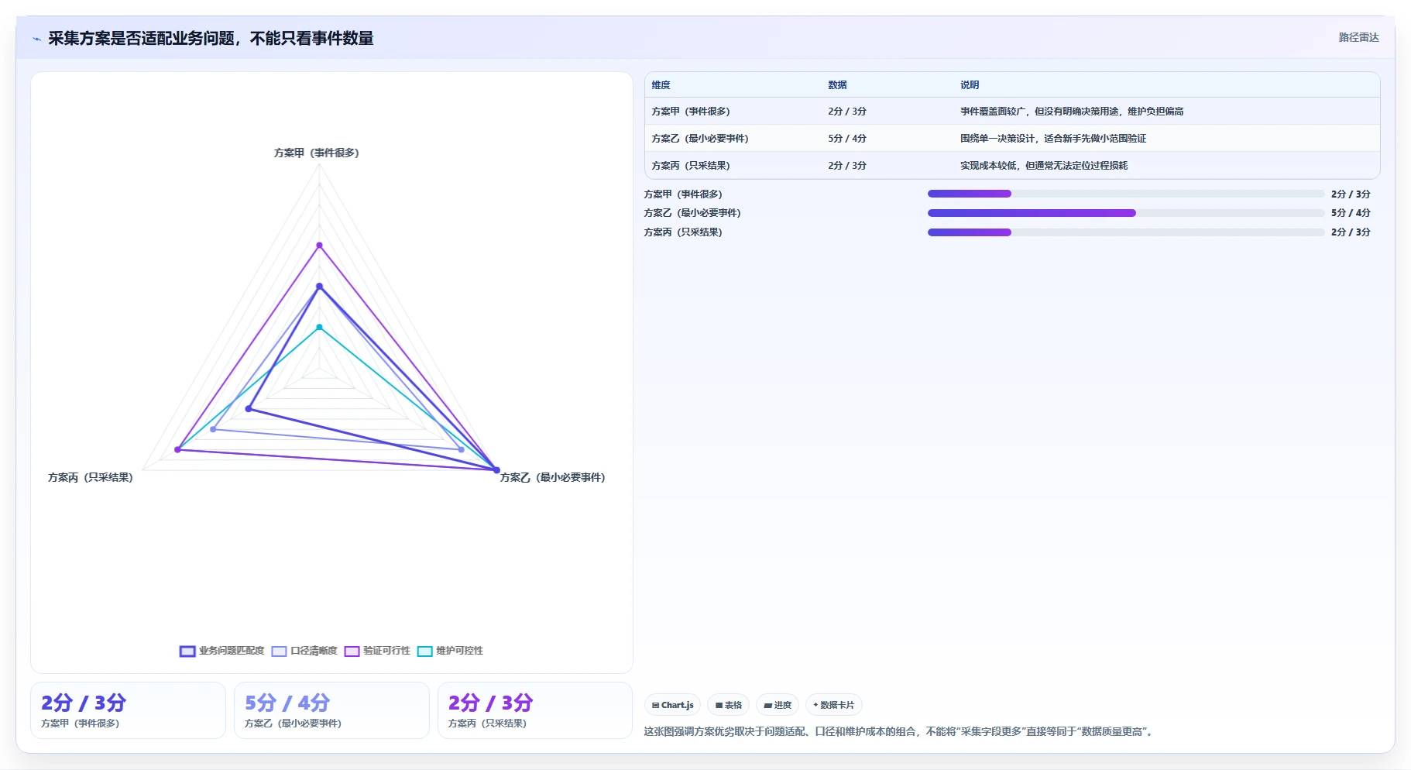
Task: Click the cyan 维护可控性 point on 方案甲 axis
Action: click(x=319, y=328)
